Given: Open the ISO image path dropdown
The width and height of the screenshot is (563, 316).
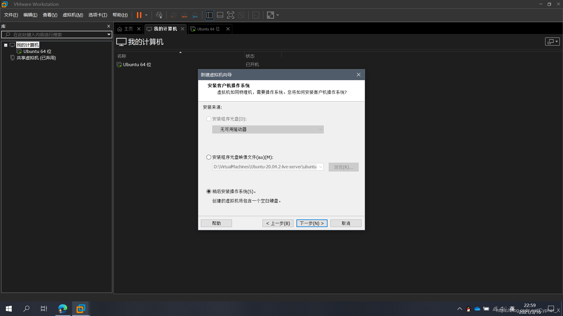Looking at the screenshot, I should tap(321, 167).
